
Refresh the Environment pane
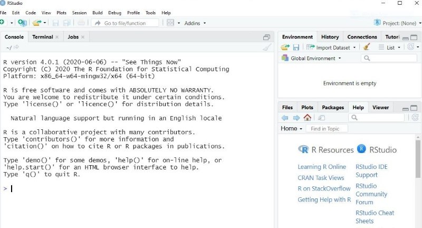pyautogui.click(x=411, y=47)
